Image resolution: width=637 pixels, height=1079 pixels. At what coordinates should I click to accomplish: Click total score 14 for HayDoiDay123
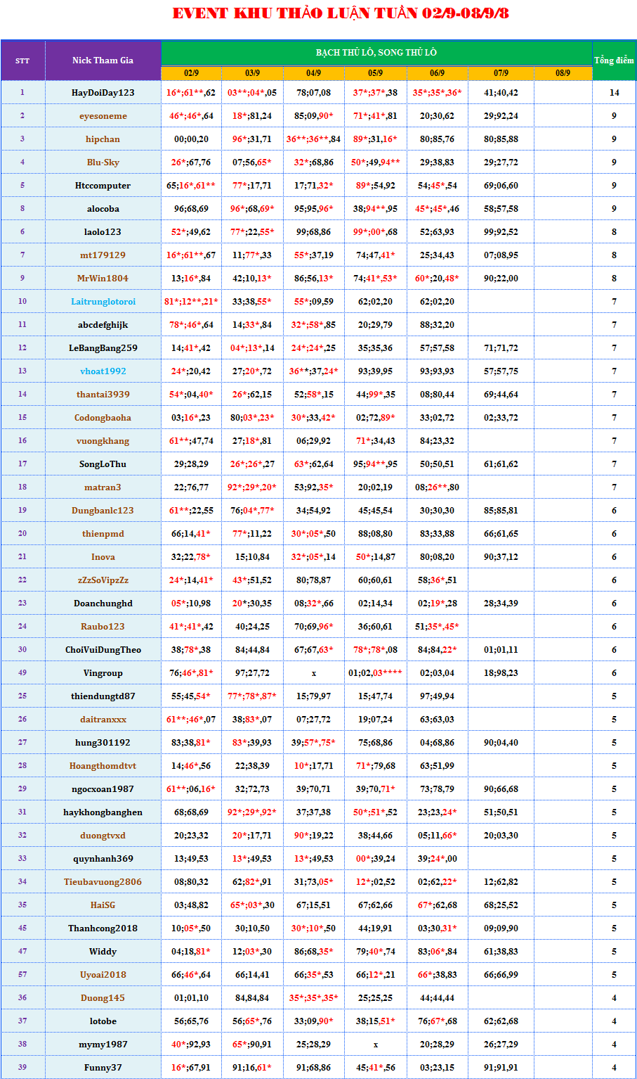click(614, 93)
